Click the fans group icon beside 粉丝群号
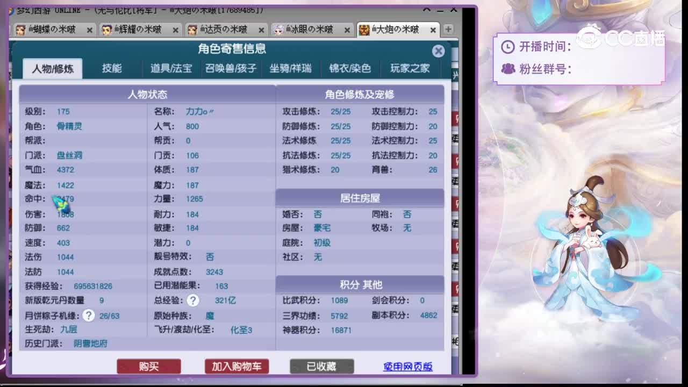Screen dimensions: 688x387 pos(508,69)
